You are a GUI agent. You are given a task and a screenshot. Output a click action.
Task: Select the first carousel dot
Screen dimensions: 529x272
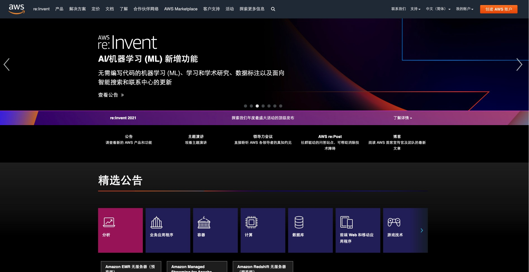245,106
